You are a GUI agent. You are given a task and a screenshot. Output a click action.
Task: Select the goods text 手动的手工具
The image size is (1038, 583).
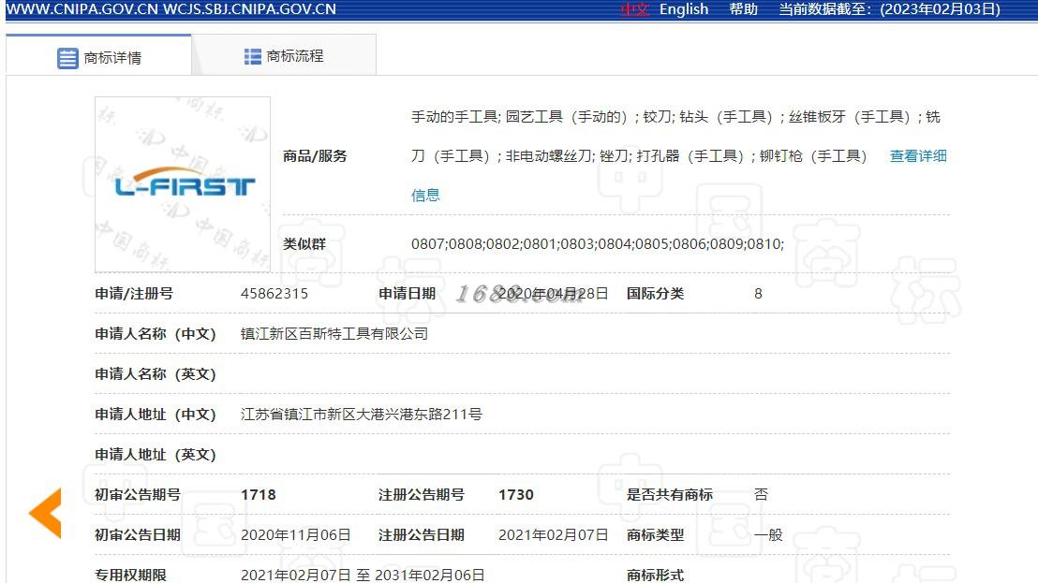tap(454, 117)
